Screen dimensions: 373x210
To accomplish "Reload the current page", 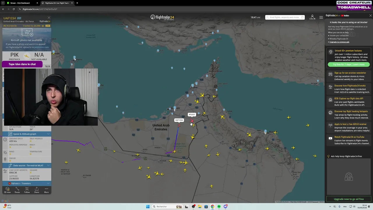I will tap(13, 9).
